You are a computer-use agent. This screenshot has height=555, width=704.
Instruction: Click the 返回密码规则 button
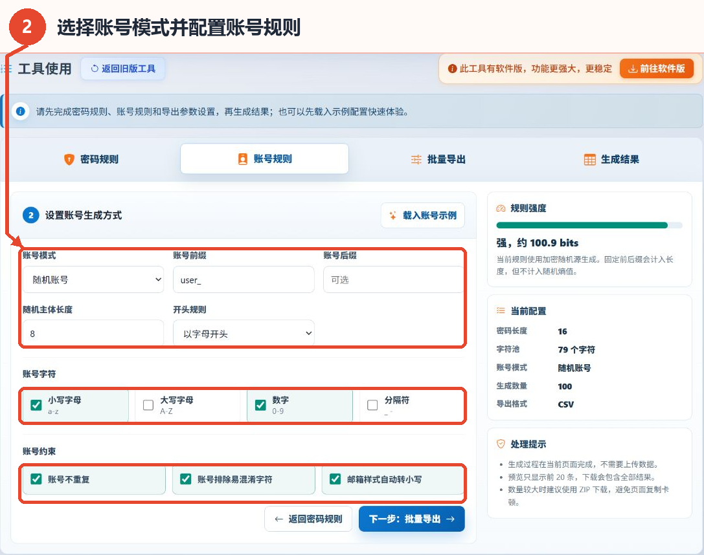308,519
